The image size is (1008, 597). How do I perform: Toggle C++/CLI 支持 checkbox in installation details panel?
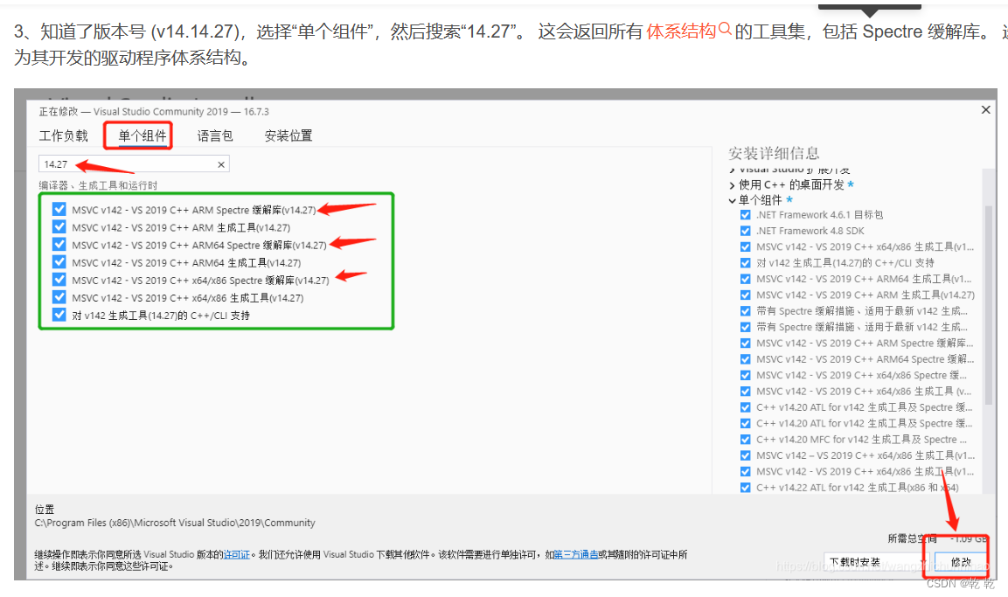click(745, 263)
